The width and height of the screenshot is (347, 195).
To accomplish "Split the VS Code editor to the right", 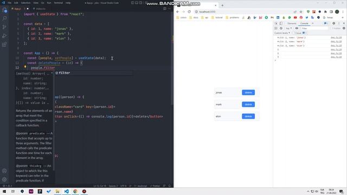I will (x=165, y=9).
